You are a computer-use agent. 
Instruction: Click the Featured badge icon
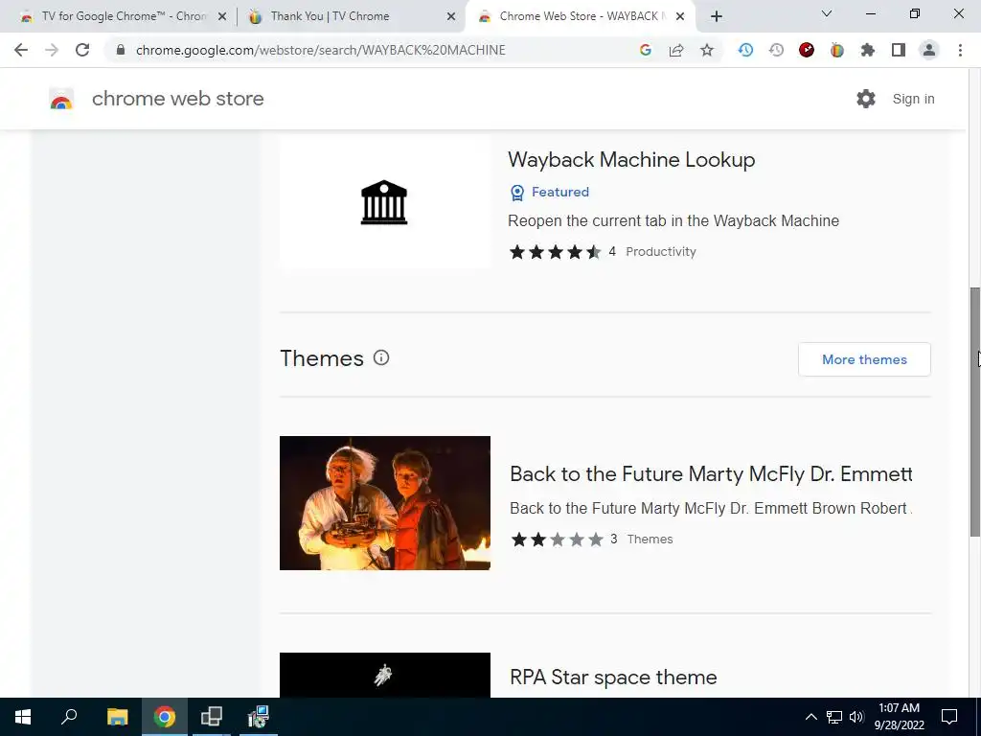tap(517, 192)
